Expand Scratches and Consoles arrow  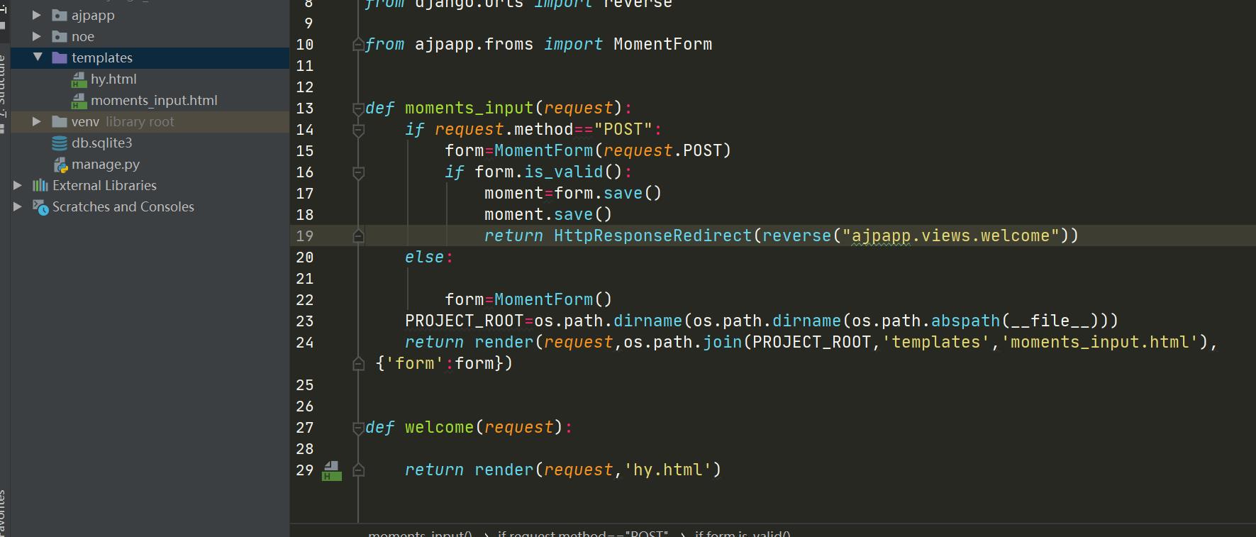coord(18,206)
